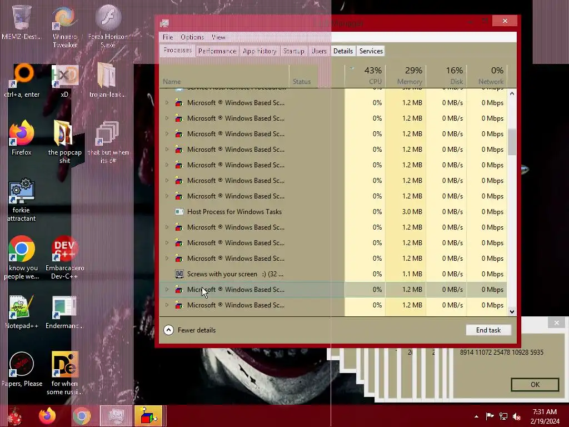Click the Task Manager icon in the taskbar
This screenshot has height=427, width=569.
(x=116, y=416)
